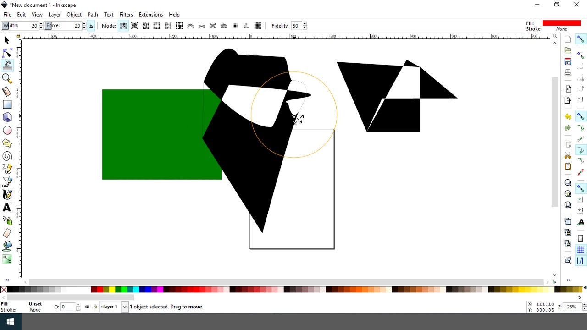The width and height of the screenshot is (587, 330).
Task: Open the Edit menu
Action: (22, 15)
